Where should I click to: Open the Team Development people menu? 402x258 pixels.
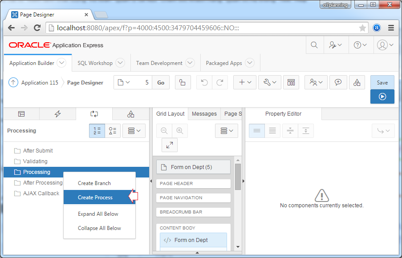[x=316, y=82]
